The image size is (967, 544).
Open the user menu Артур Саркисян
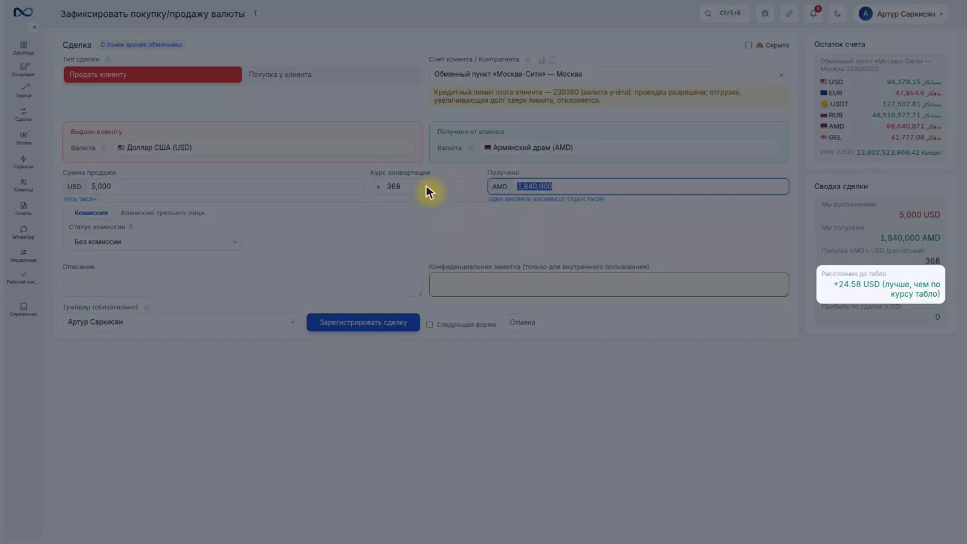(901, 13)
